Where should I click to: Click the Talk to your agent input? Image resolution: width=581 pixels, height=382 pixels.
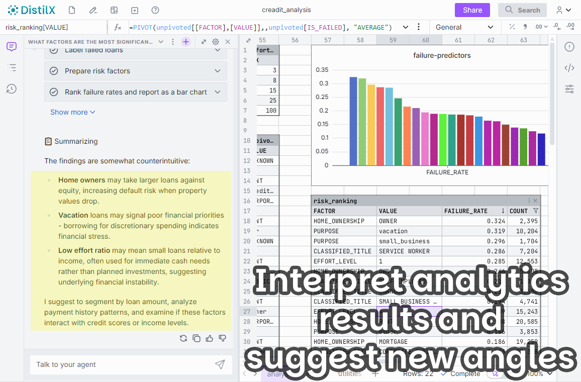[x=121, y=364]
